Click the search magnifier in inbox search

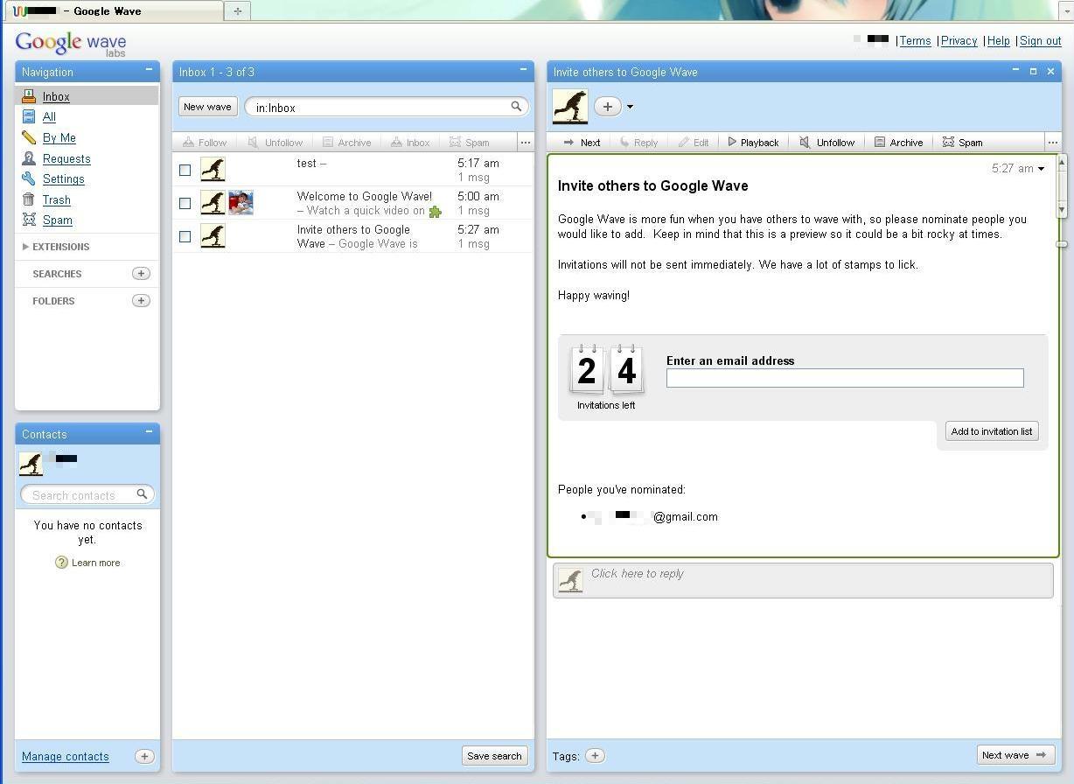pyautogui.click(x=516, y=107)
